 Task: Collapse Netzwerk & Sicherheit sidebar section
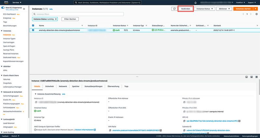2,92
